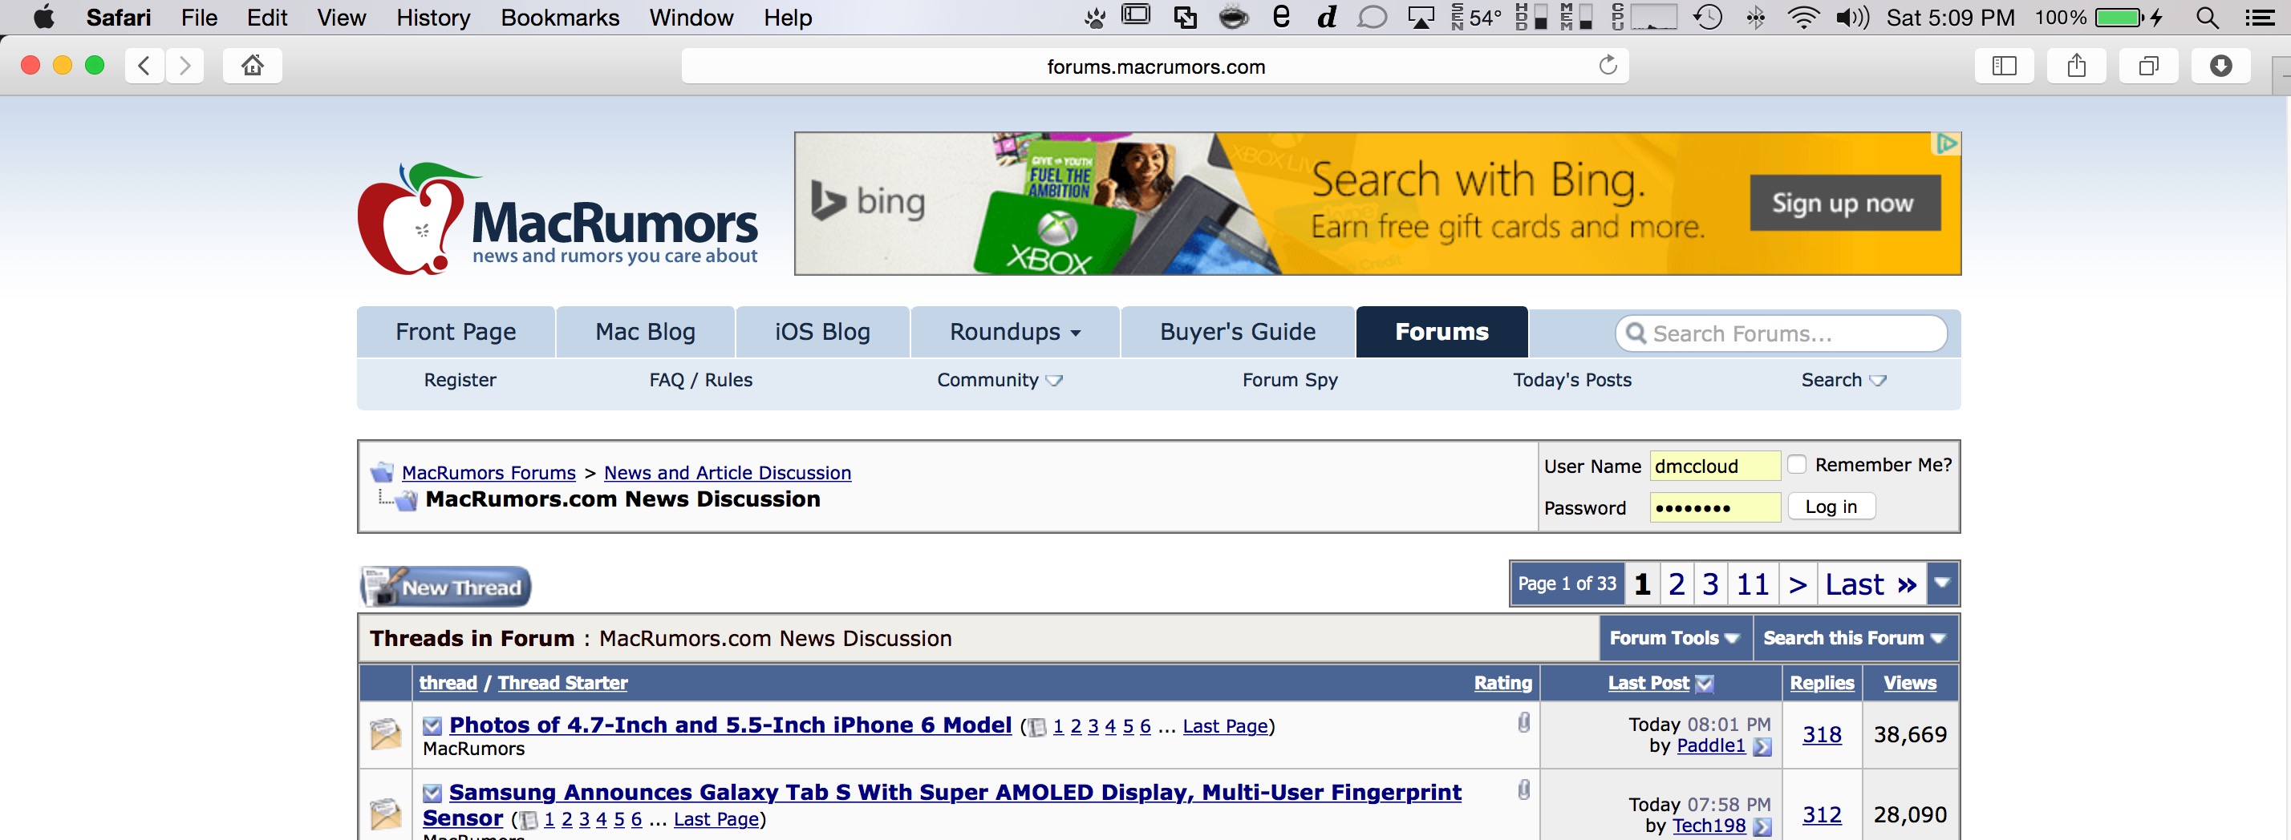Screen dimensions: 2291x840
Task: Open the History menu
Action: (x=433, y=18)
